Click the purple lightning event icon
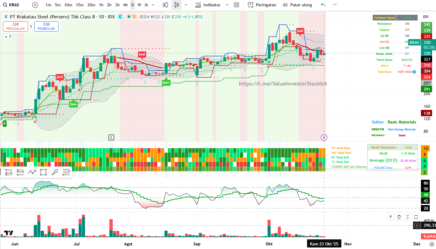This screenshot has height=249, width=436. pyautogui.click(x=324, y=138)
